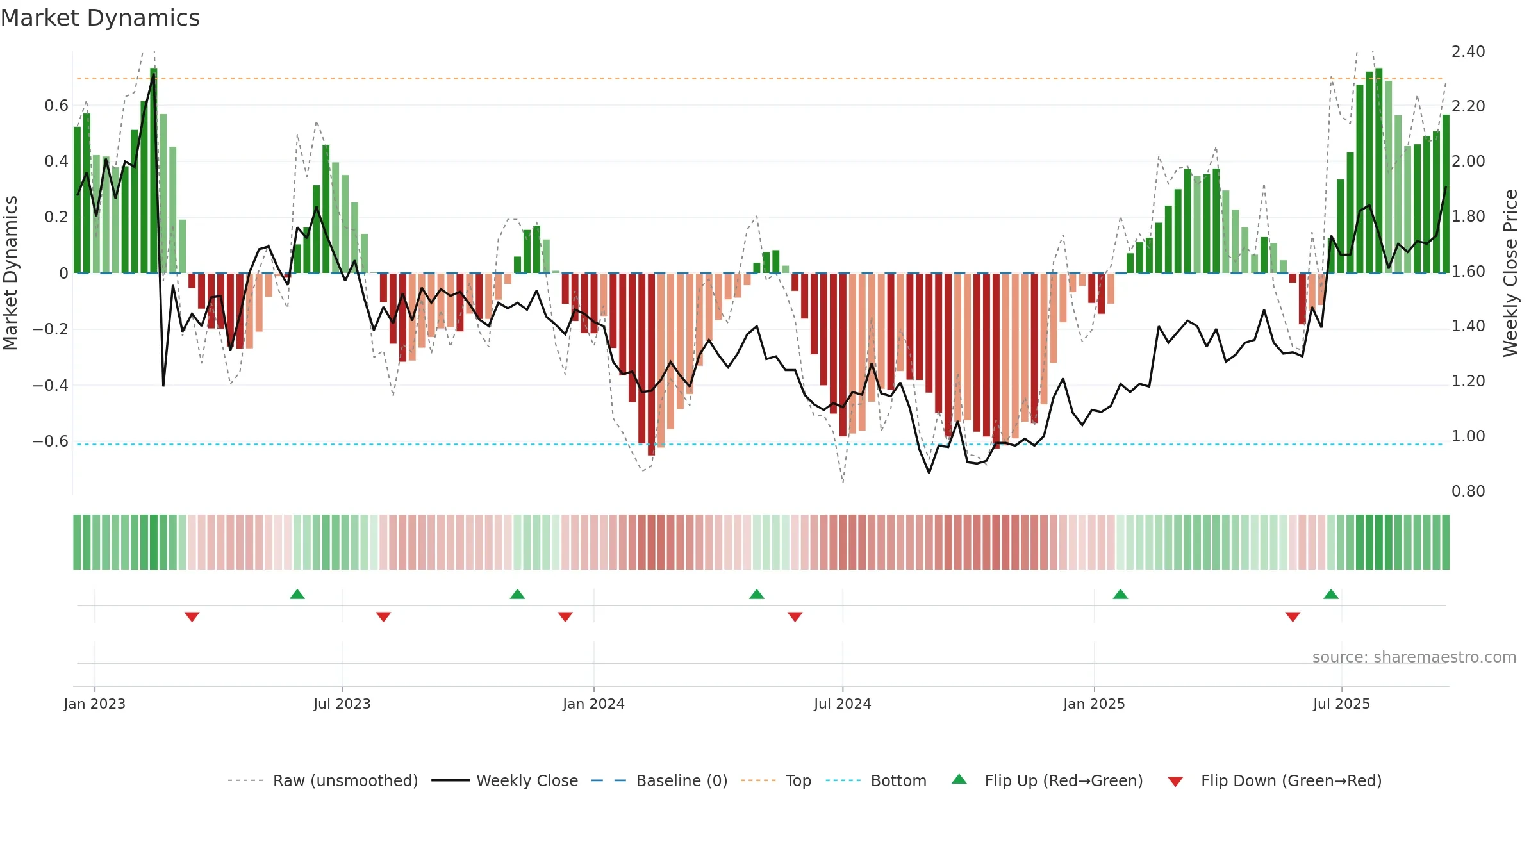This screenshot has height=865, width=1538.
Task: Toggle the Flip Up (Red→Green) legend entry
Action: coord(1047,780)
